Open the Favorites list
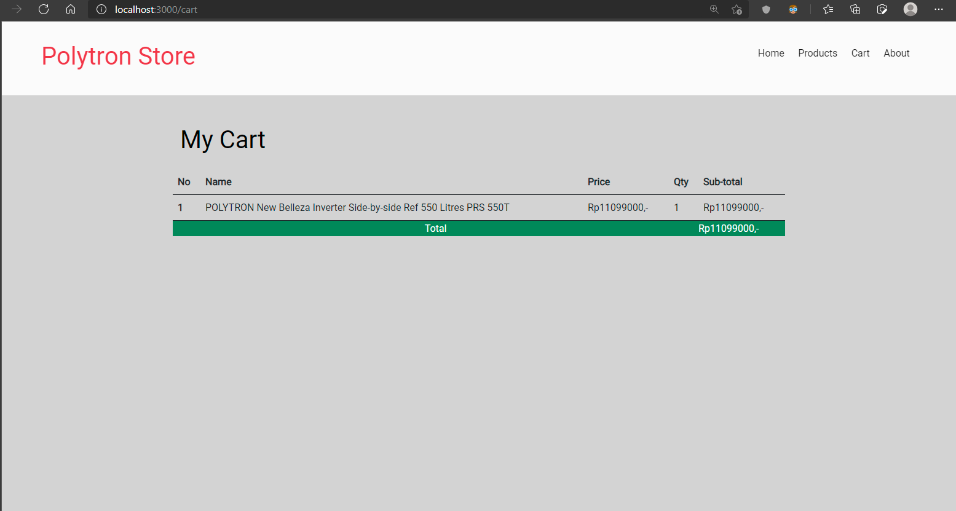The height and width of the screenshot is (511, 956). click(828, 9)
